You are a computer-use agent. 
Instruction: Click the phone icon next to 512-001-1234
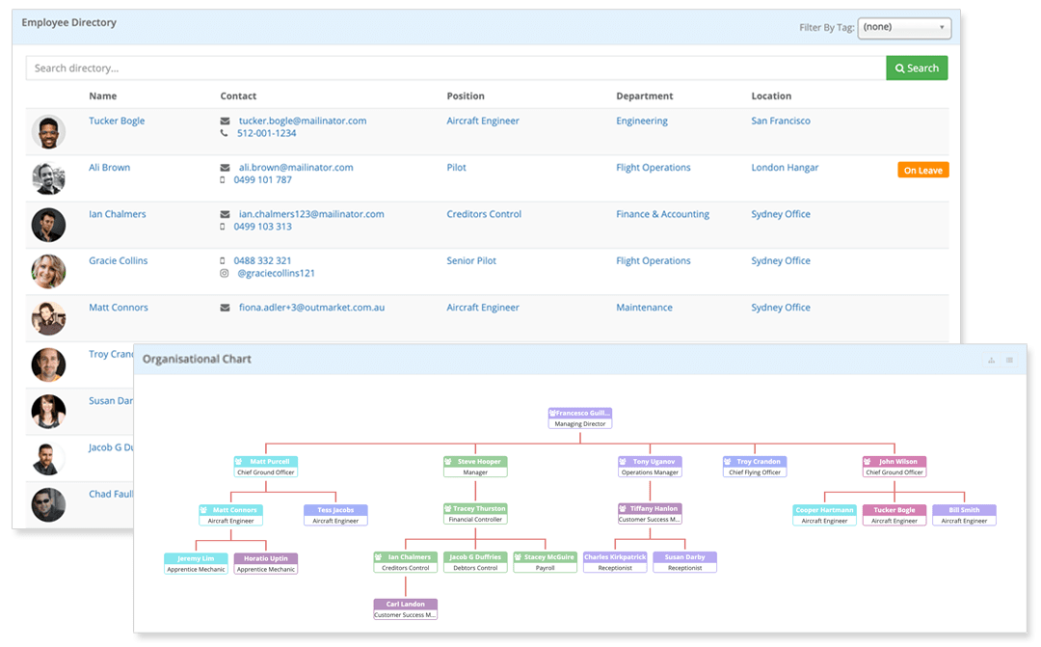225,134
